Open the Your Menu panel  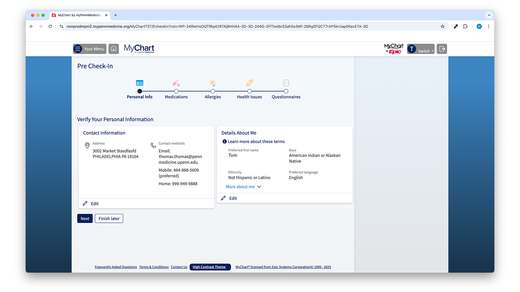(89, 49)
